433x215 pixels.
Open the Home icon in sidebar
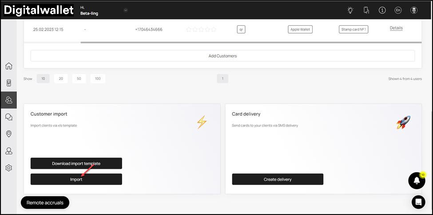click(x=8, y=66)
